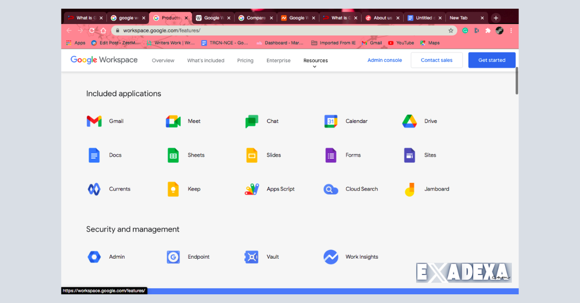Open the Gmail application icon
This screenshot has height=303, width=580.
pos(94,121)
